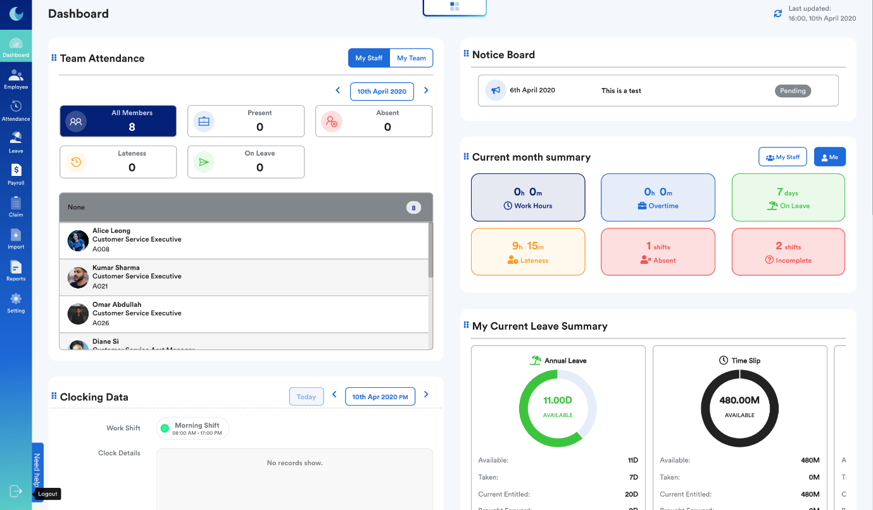Image resolution: width=873 pixels, height=510 pixels.
Task: Open the 7 days On Leave summary card
Action: click(788, 197)
